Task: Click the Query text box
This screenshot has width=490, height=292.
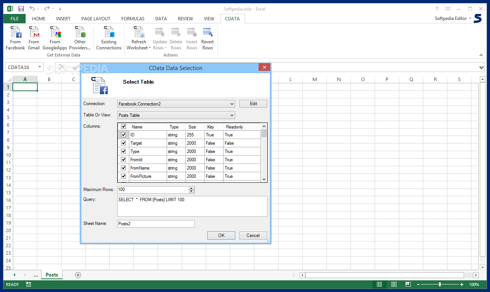Action: click(192, 206)
